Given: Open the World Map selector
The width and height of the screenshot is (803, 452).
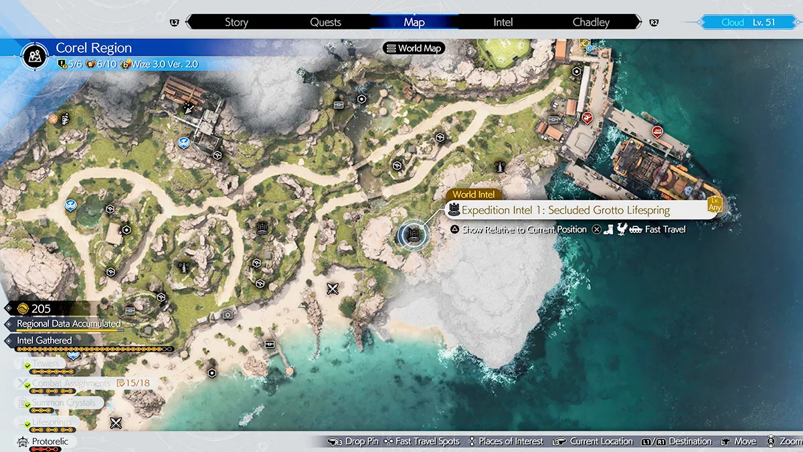Looking at the screenshot, I should [x=414, y=48].
